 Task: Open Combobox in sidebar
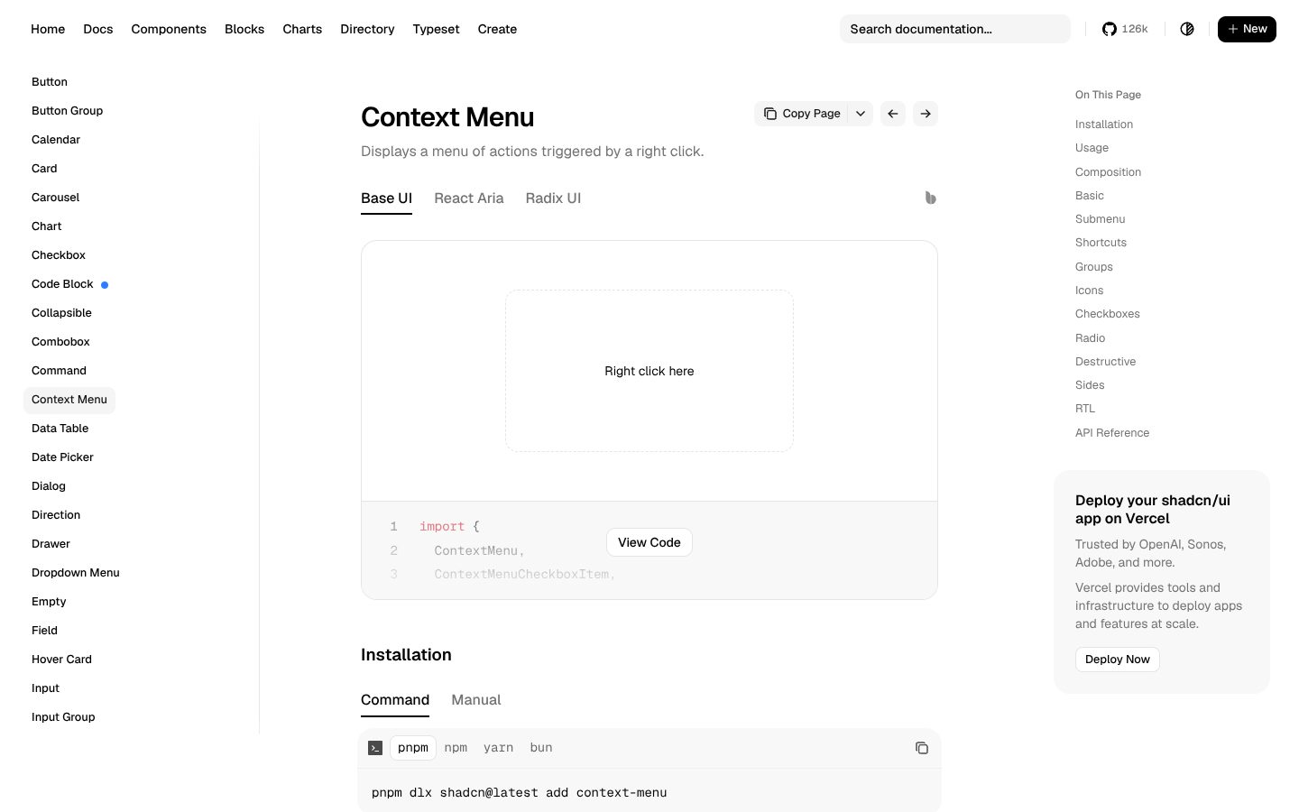coord(60,342)
